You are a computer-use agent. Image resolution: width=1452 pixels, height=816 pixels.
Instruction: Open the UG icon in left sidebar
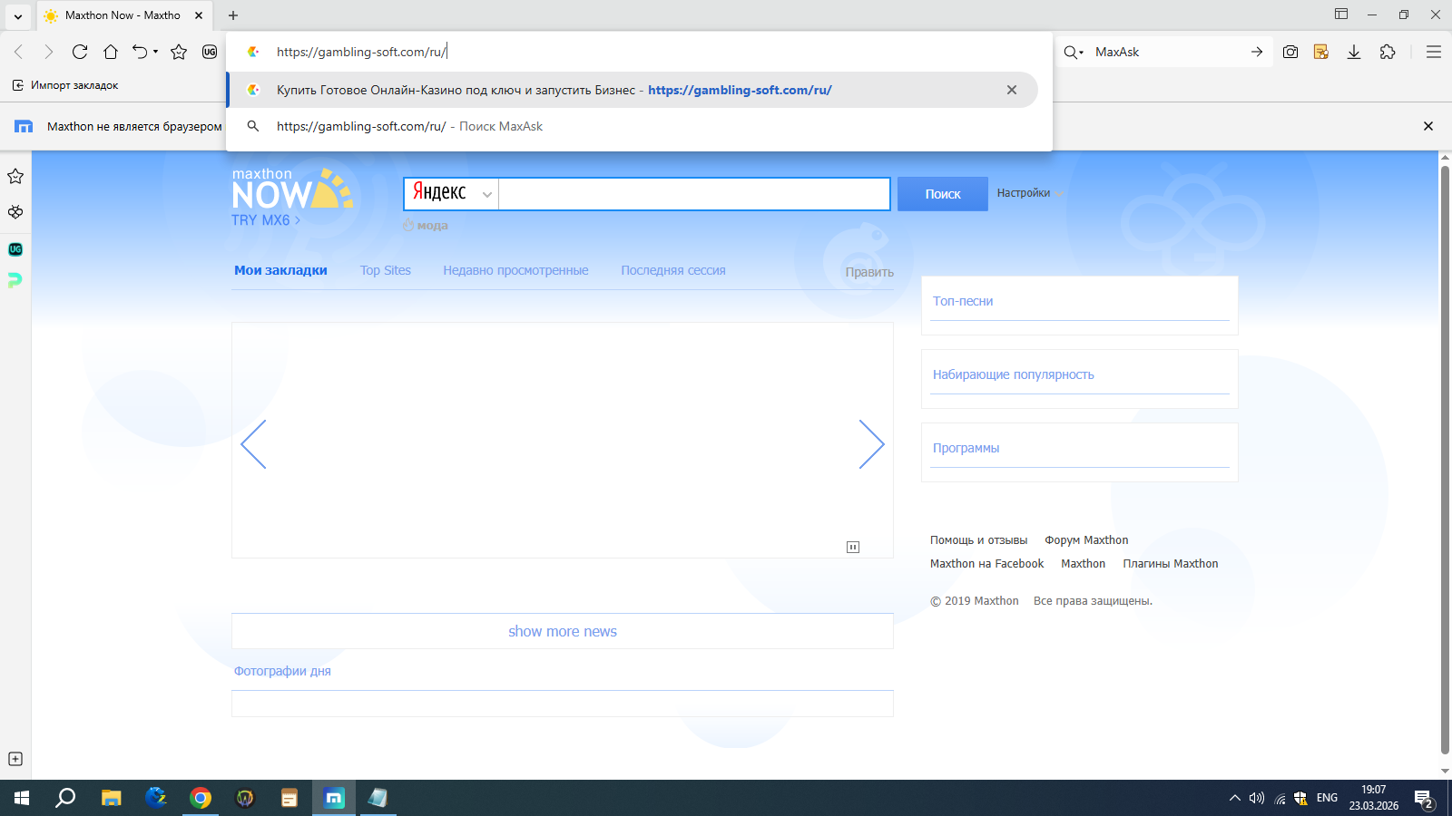(x=15, y=249)
